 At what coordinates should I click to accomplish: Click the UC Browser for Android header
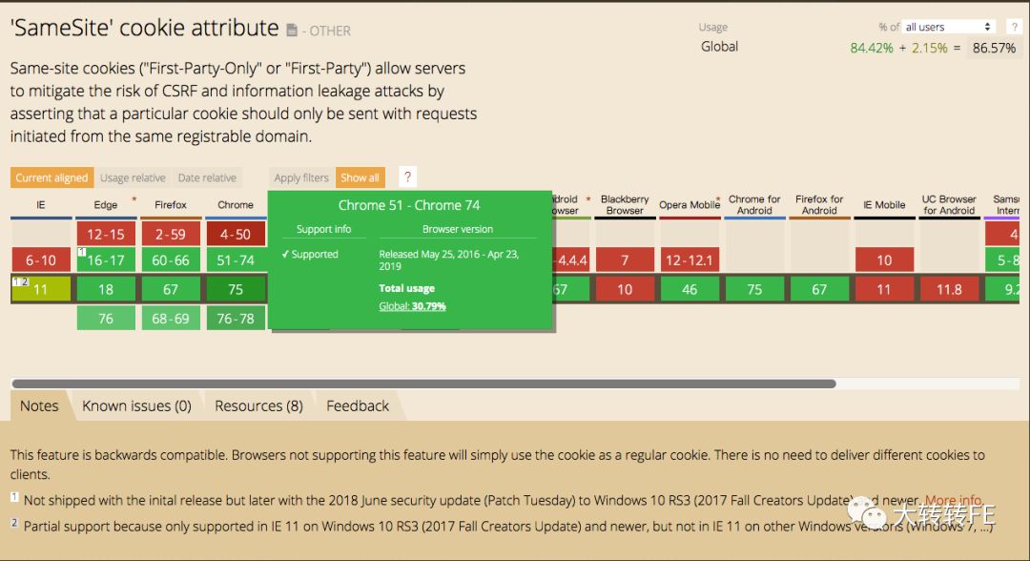pos(949,205)
